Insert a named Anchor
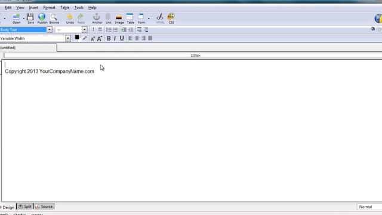Image resolution: width=382 pixels, height=215 pixels. pyautogui.click(x=97, y=19)
